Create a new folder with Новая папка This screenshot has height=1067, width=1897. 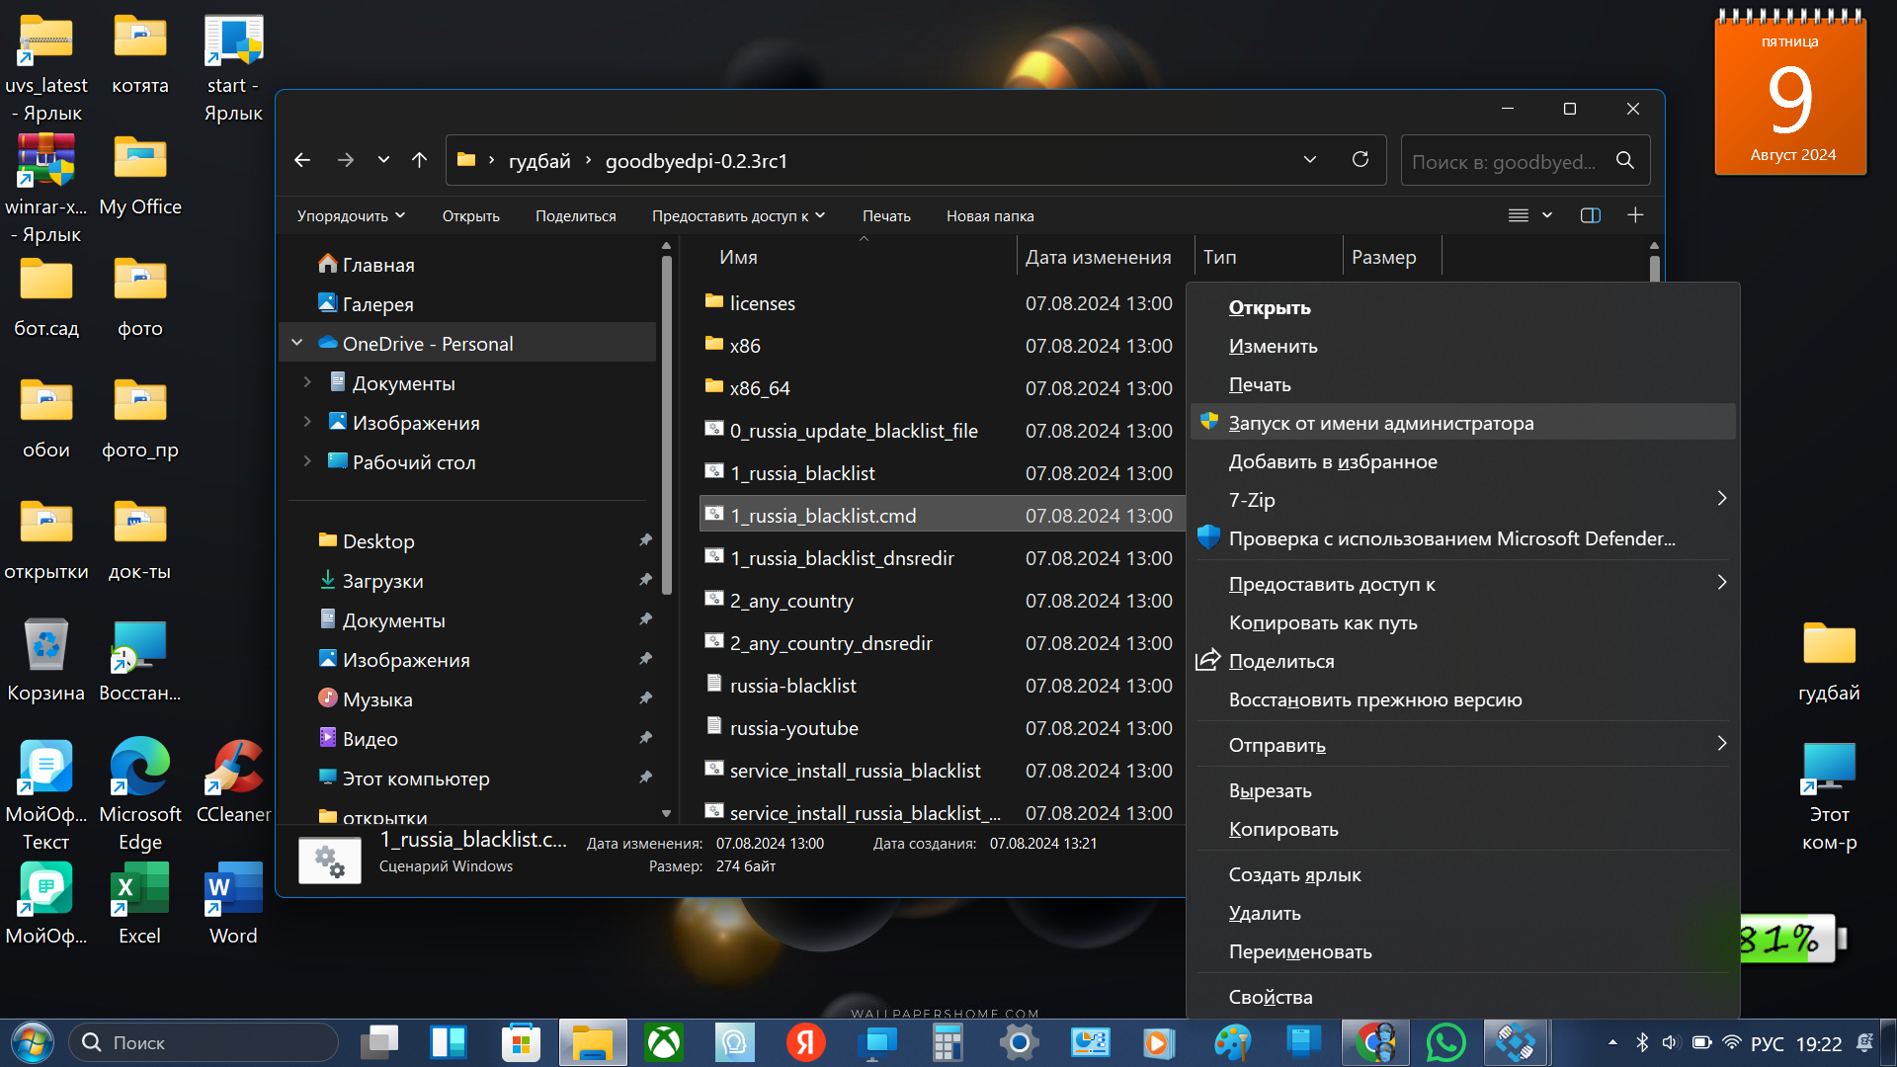[x=990, y=215]
